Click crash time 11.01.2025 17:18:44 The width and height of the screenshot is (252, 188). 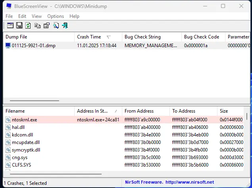[x=96, y=46]
